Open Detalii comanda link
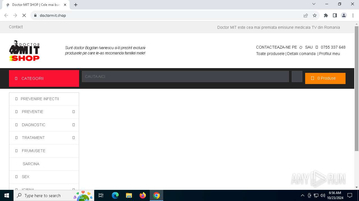The image size is (359, 201). pos(301,54)
